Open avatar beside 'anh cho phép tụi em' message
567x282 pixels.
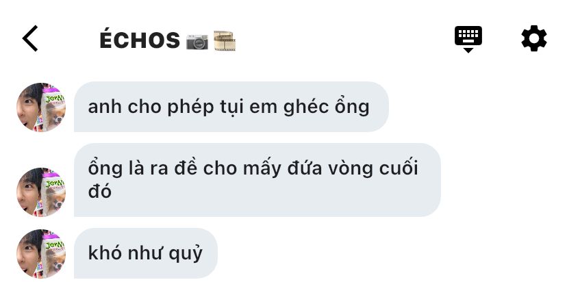coord(41,107)
